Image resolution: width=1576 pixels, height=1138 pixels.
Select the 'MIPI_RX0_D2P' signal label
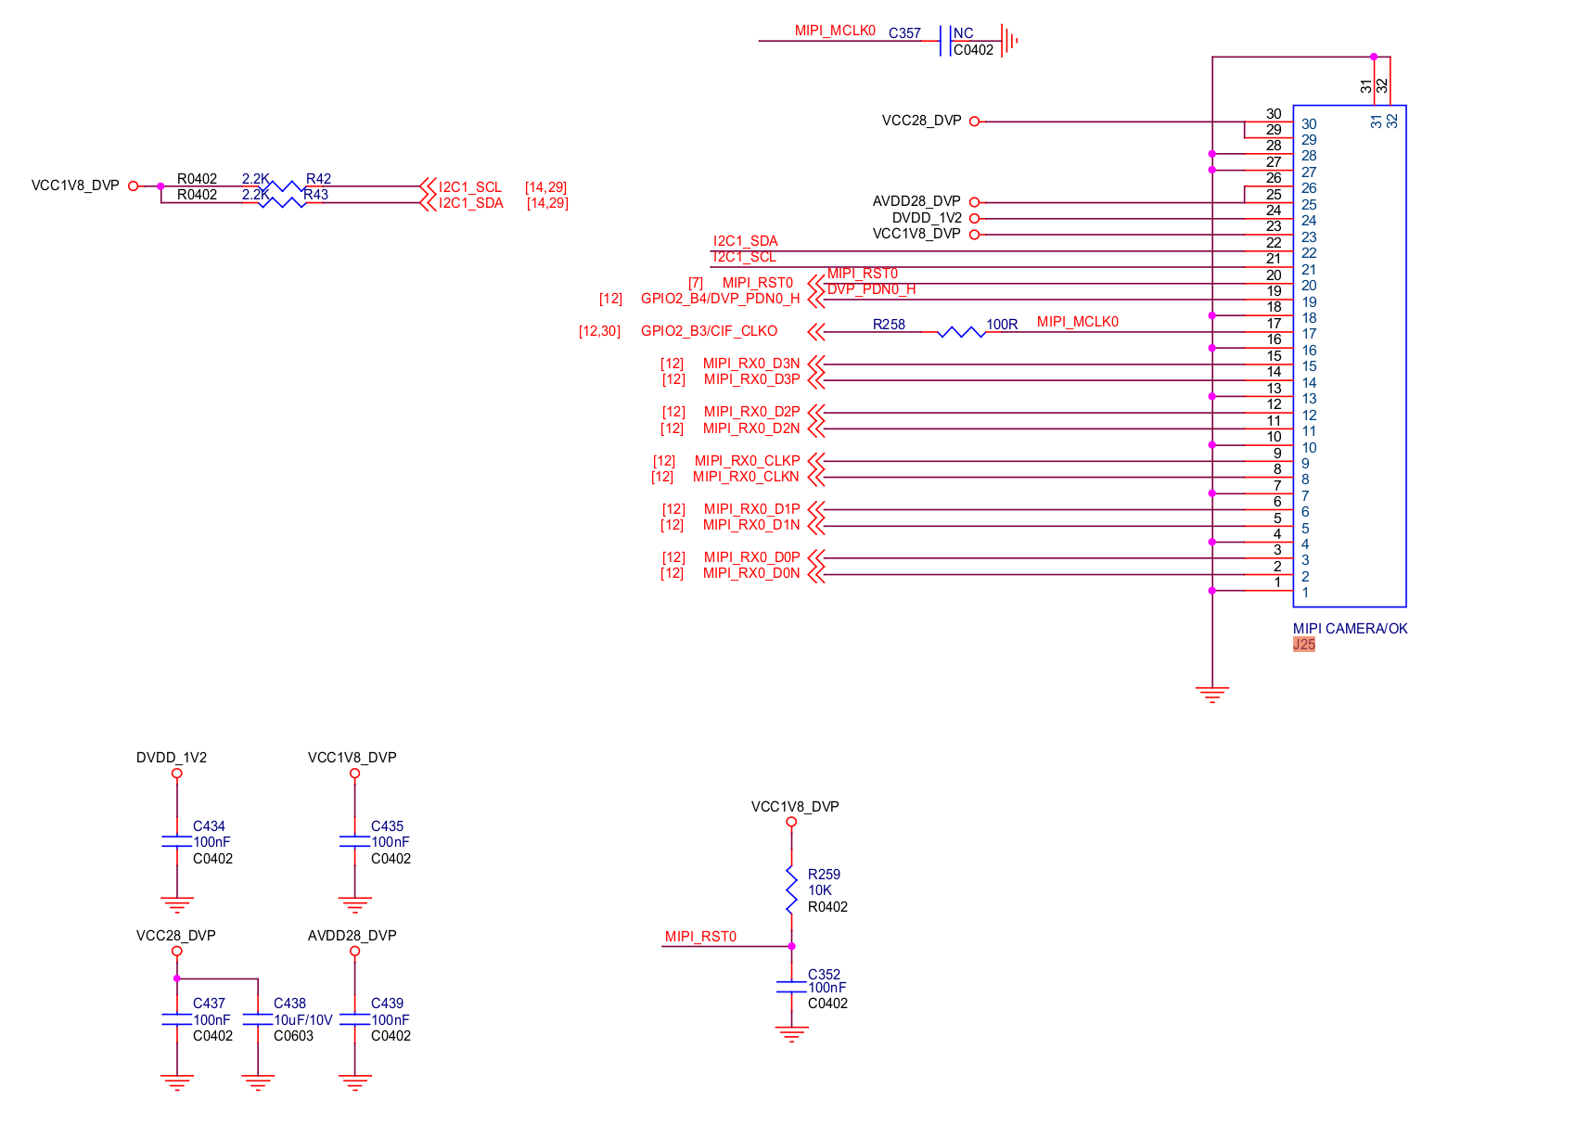751,412
